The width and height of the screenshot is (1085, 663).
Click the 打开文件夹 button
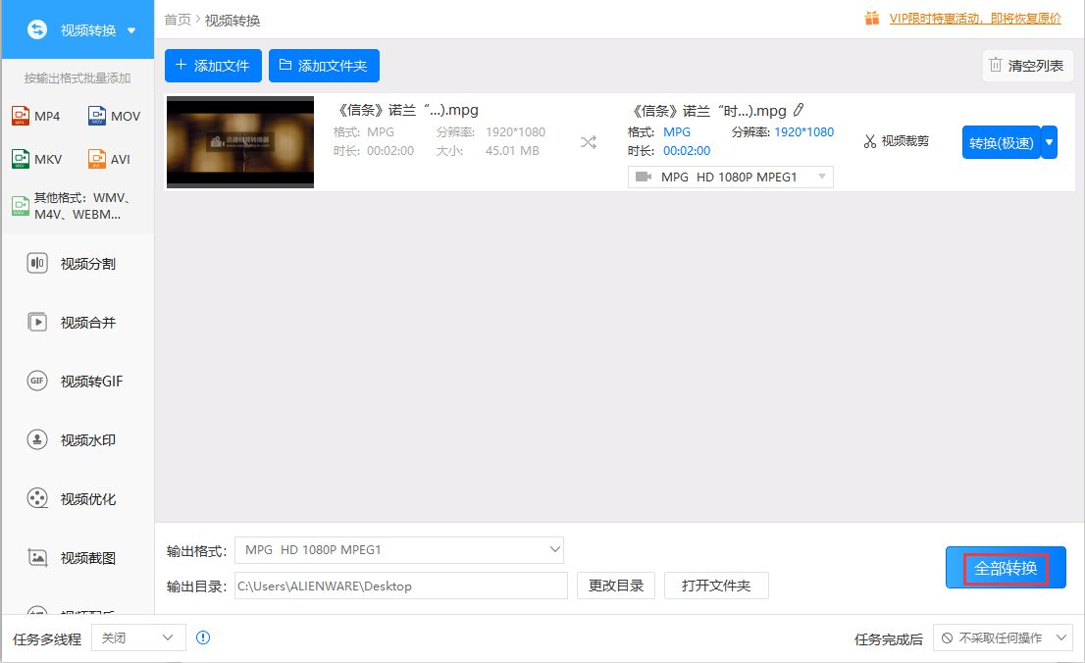coord(716,586)
